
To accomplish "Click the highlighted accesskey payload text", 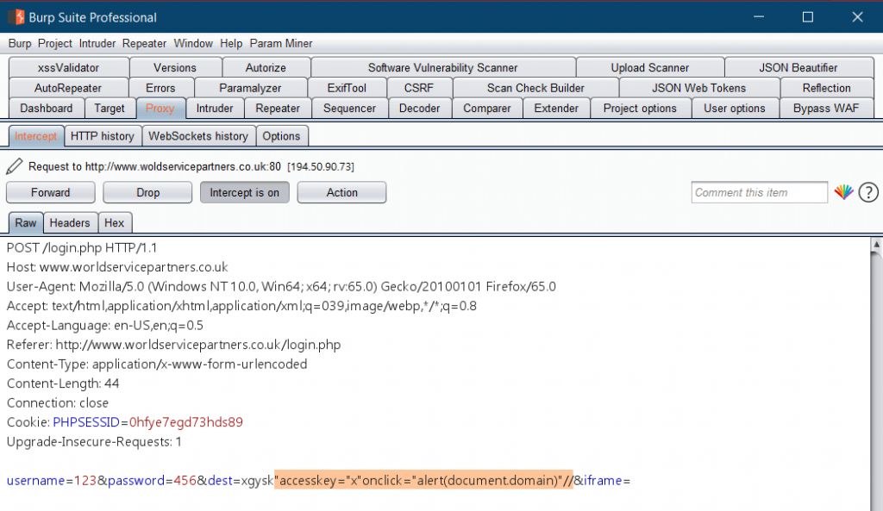I will [x=423, y=480].
